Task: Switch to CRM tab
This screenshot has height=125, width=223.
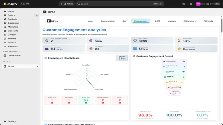Action: coord(157,21)
